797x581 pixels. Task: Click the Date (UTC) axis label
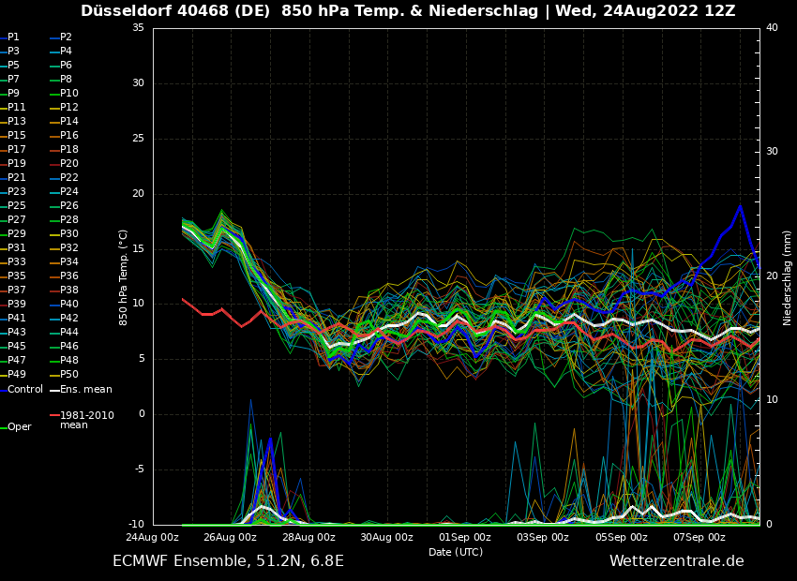[x=456, y=552]
